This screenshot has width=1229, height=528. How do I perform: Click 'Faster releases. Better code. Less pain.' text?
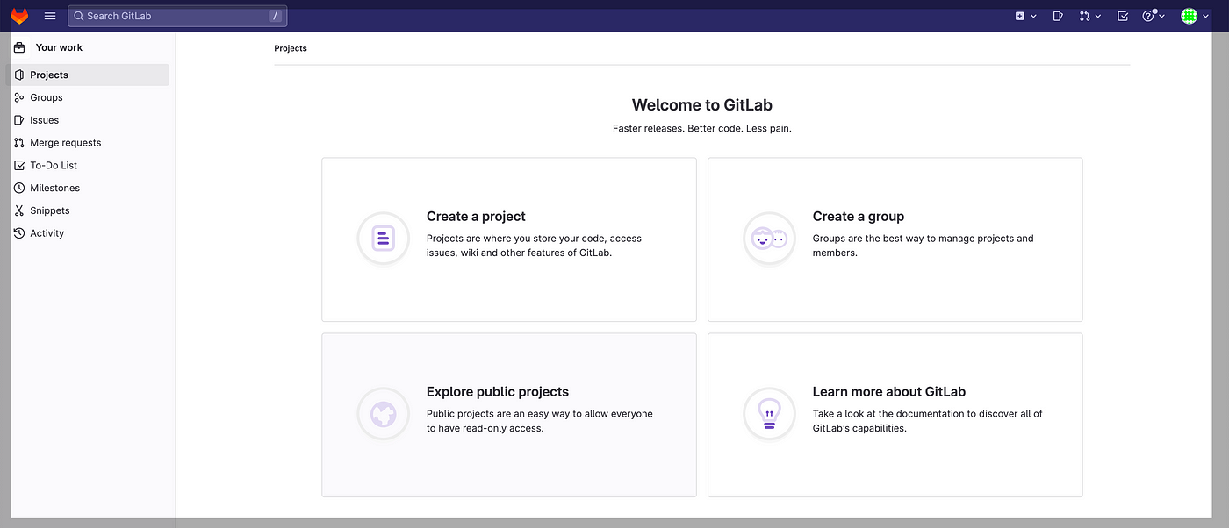pyautogui.click(x=702, y=129)
